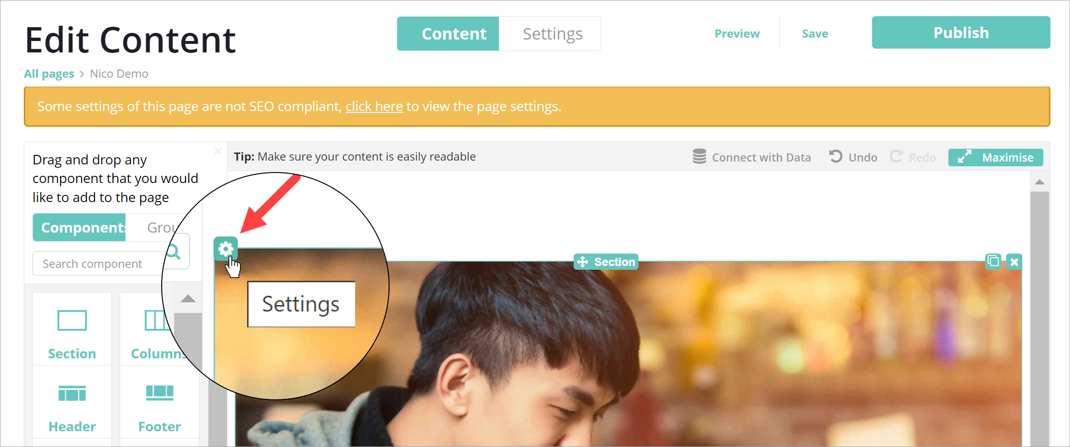Image resolution: width=1070 pixels, height=447 pixels.
Task: Preview the page
Action: pos(737,34)
